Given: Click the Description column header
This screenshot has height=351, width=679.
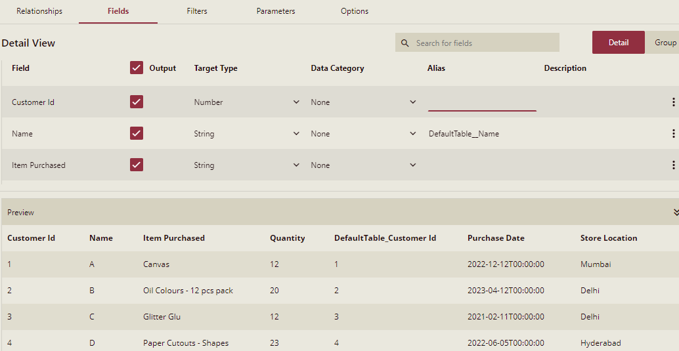Looking at the screenshot, I should 565,68.
